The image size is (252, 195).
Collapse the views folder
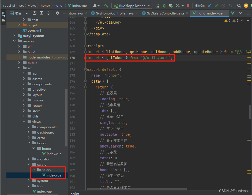click(x=24, y=122)
